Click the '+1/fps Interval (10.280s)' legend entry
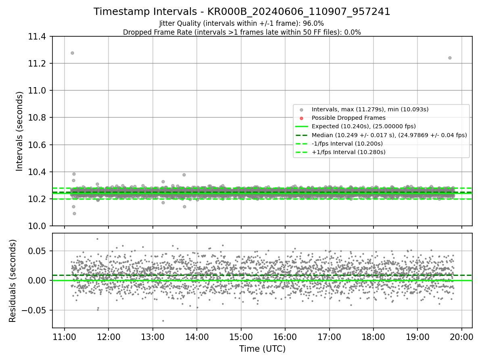The width and height of the screenshot is (484, 363). pos(348,152)
